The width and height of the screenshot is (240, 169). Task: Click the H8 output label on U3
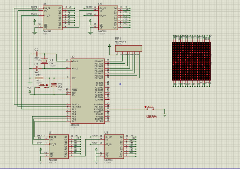[132, 136]
